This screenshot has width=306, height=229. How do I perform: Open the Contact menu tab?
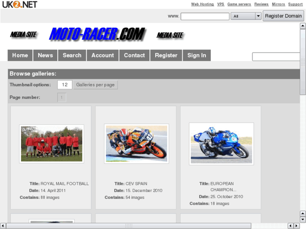tap(134, 55)
